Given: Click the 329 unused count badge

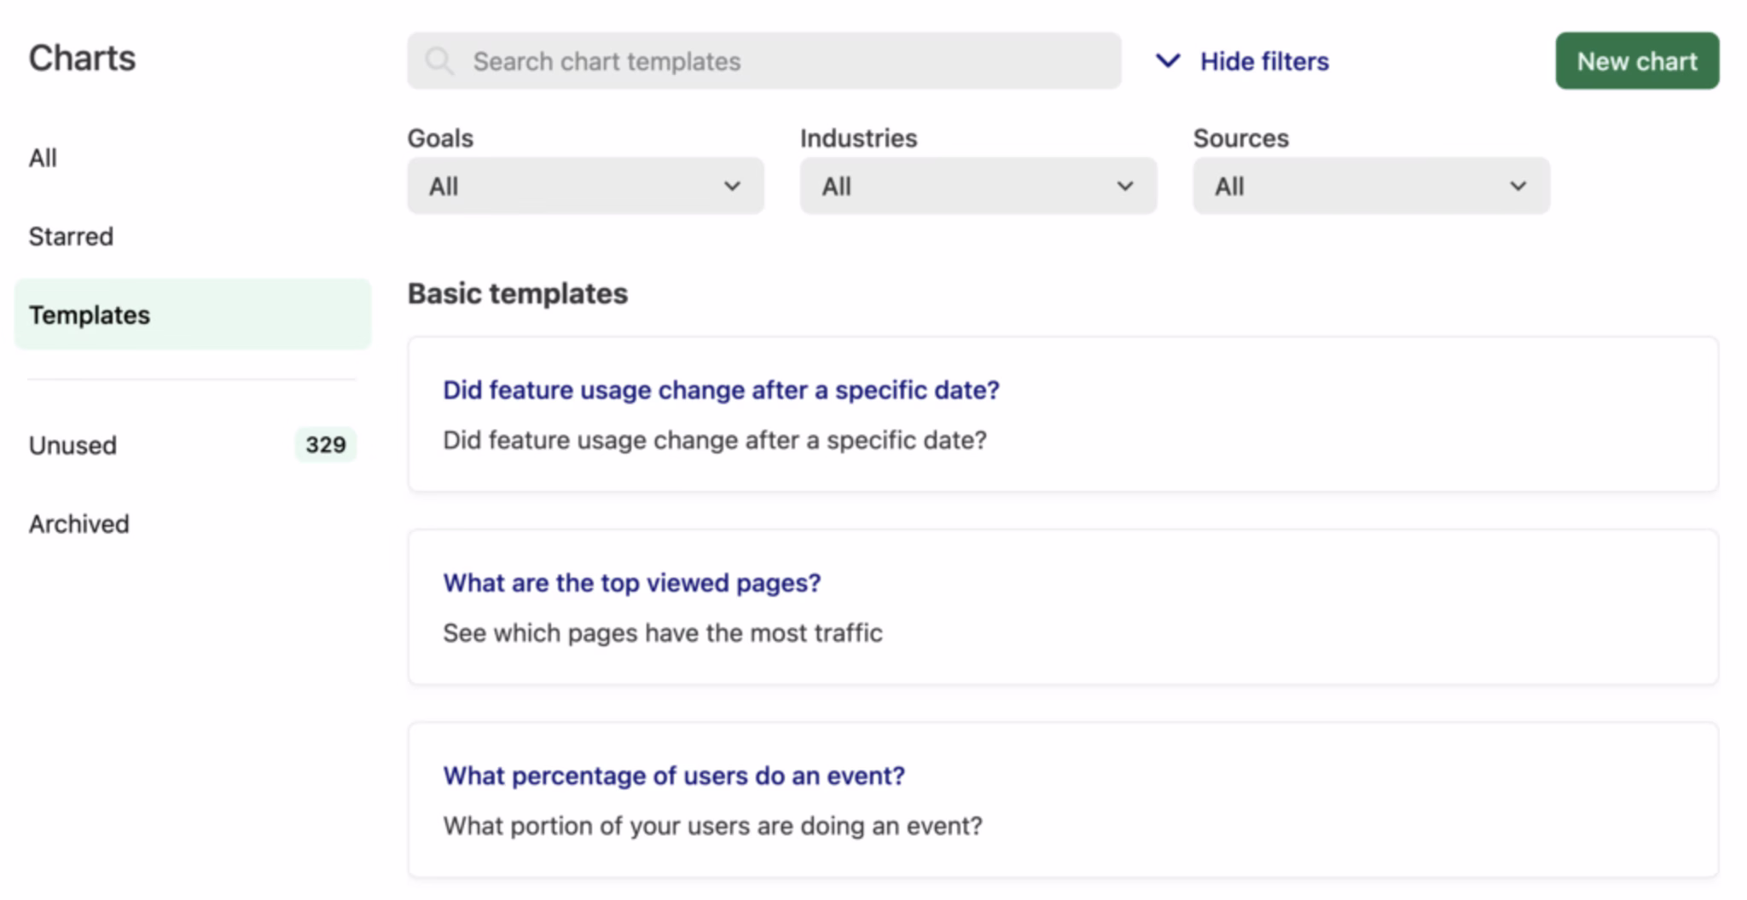Looking at the screenshot, I should 325,445.
